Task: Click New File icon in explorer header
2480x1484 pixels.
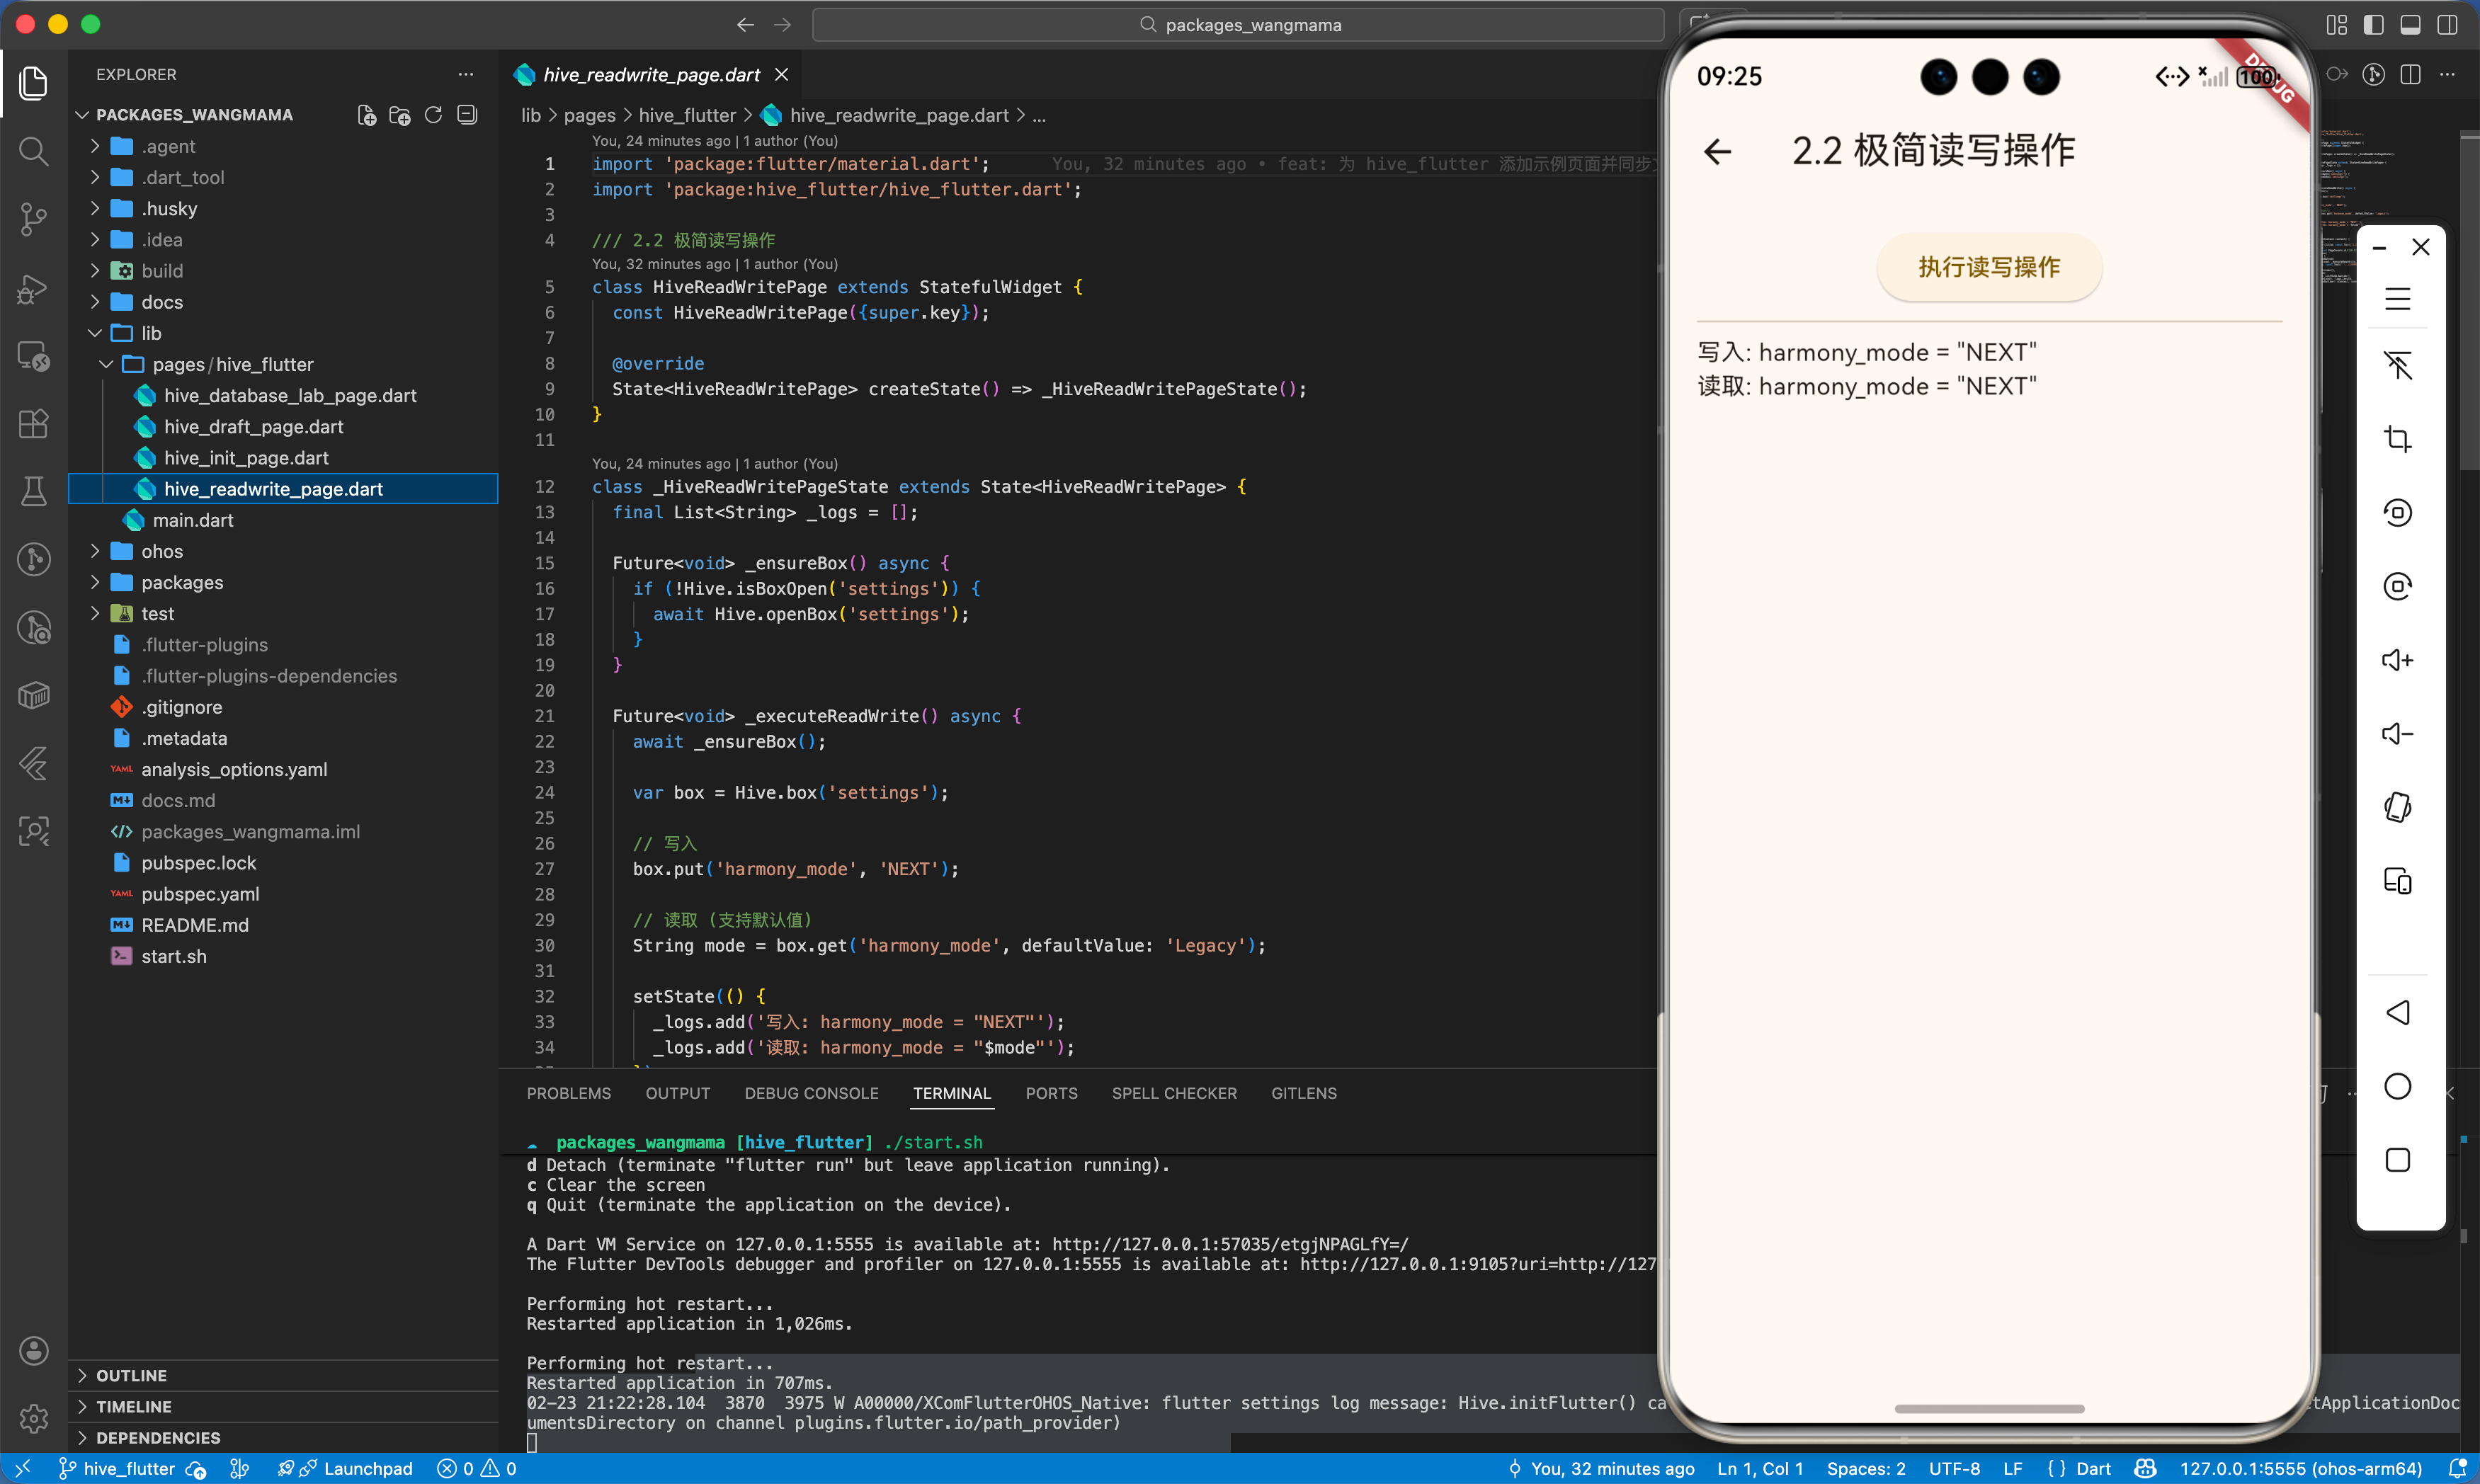Action: coord(367,115)
